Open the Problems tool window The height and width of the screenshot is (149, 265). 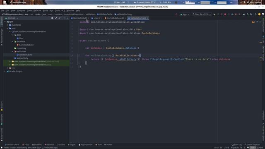point(37,145)
